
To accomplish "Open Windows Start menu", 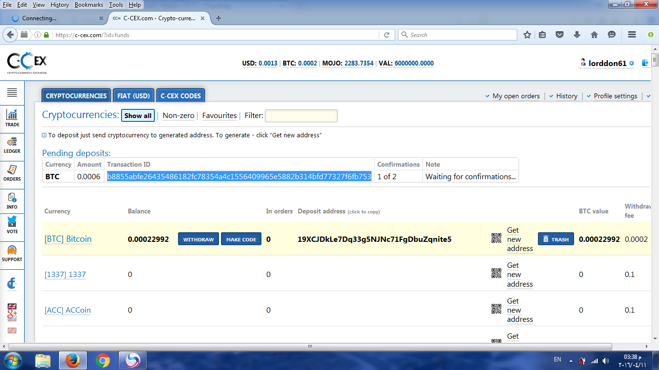I will (13, 360).
